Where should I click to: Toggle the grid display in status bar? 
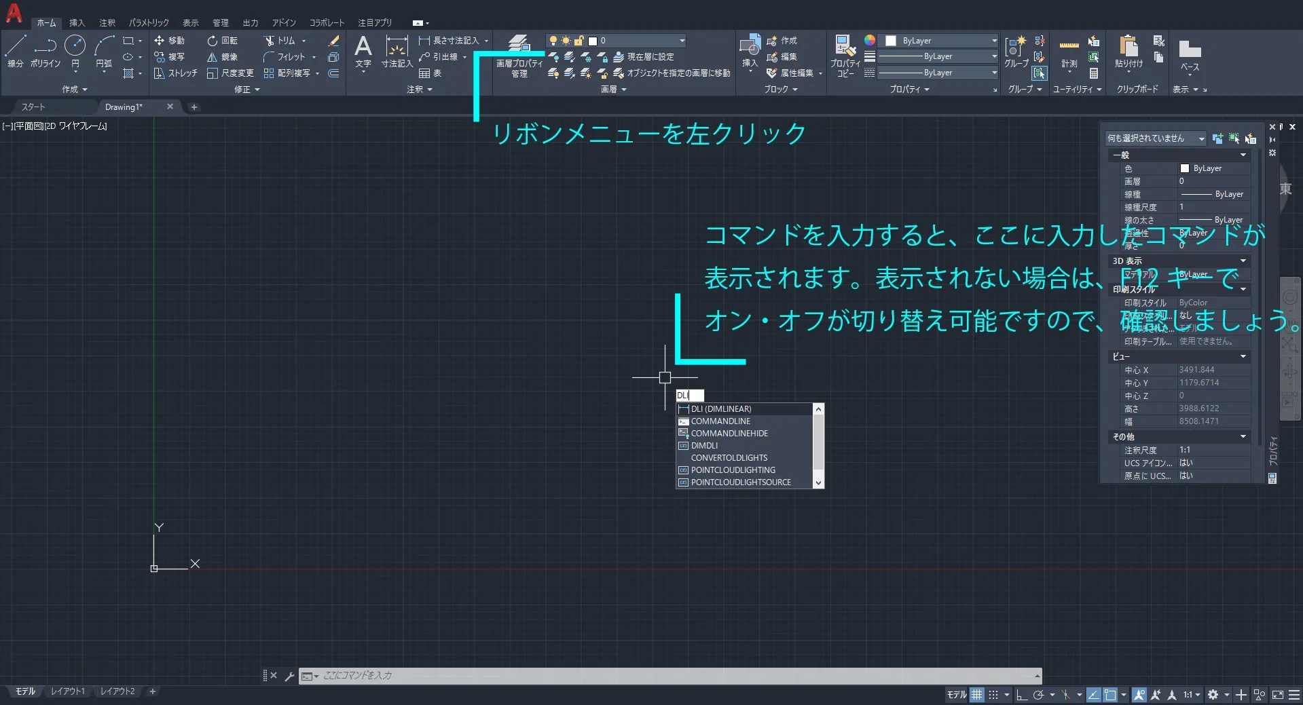[x=976, y=695]
